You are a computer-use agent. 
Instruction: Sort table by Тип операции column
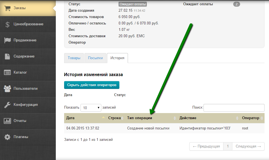coord(151,118)
